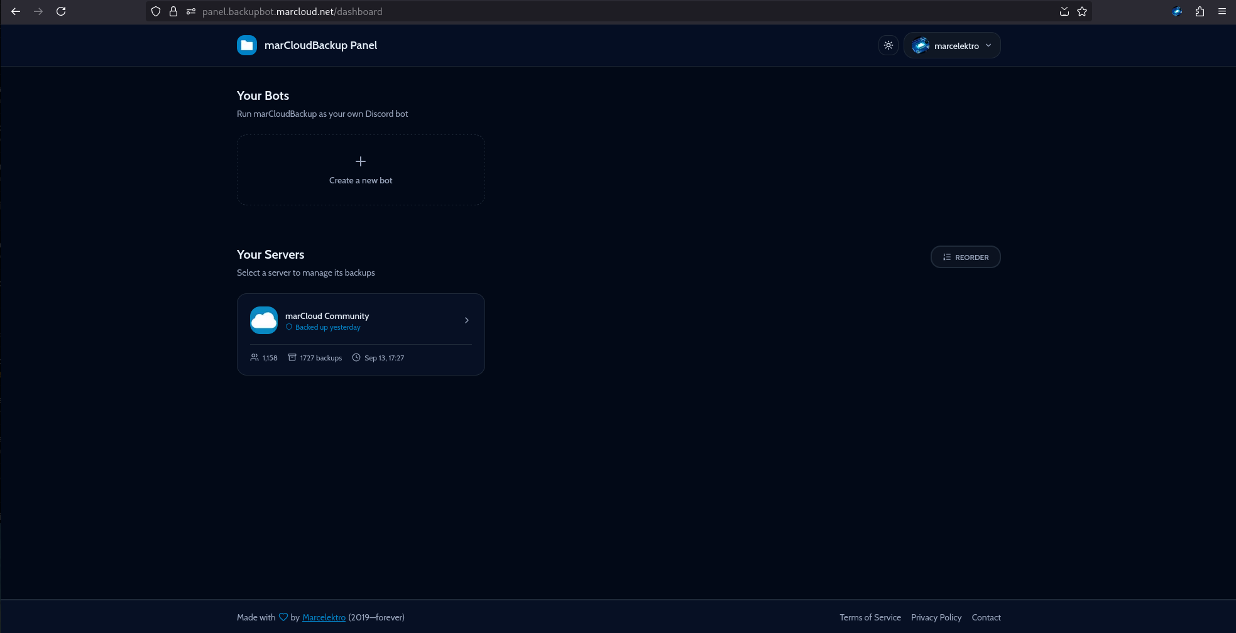Image resolution: width=1236 pixels, height=633 pixels.
Task: Click the Reorder servers button
Action: pyautogui.click(x=965, y=257)
